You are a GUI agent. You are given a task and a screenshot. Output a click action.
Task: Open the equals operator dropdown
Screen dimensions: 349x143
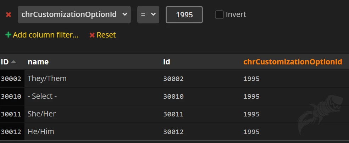tap(148, 15)
